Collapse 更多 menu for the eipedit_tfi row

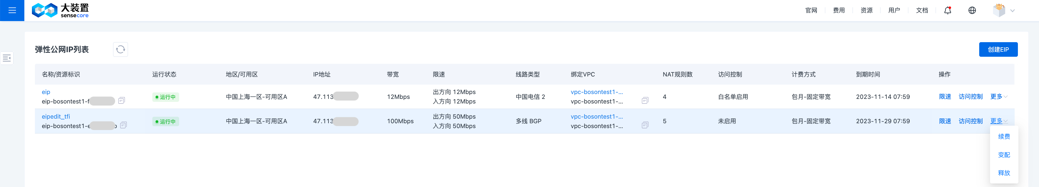[998, 121]
